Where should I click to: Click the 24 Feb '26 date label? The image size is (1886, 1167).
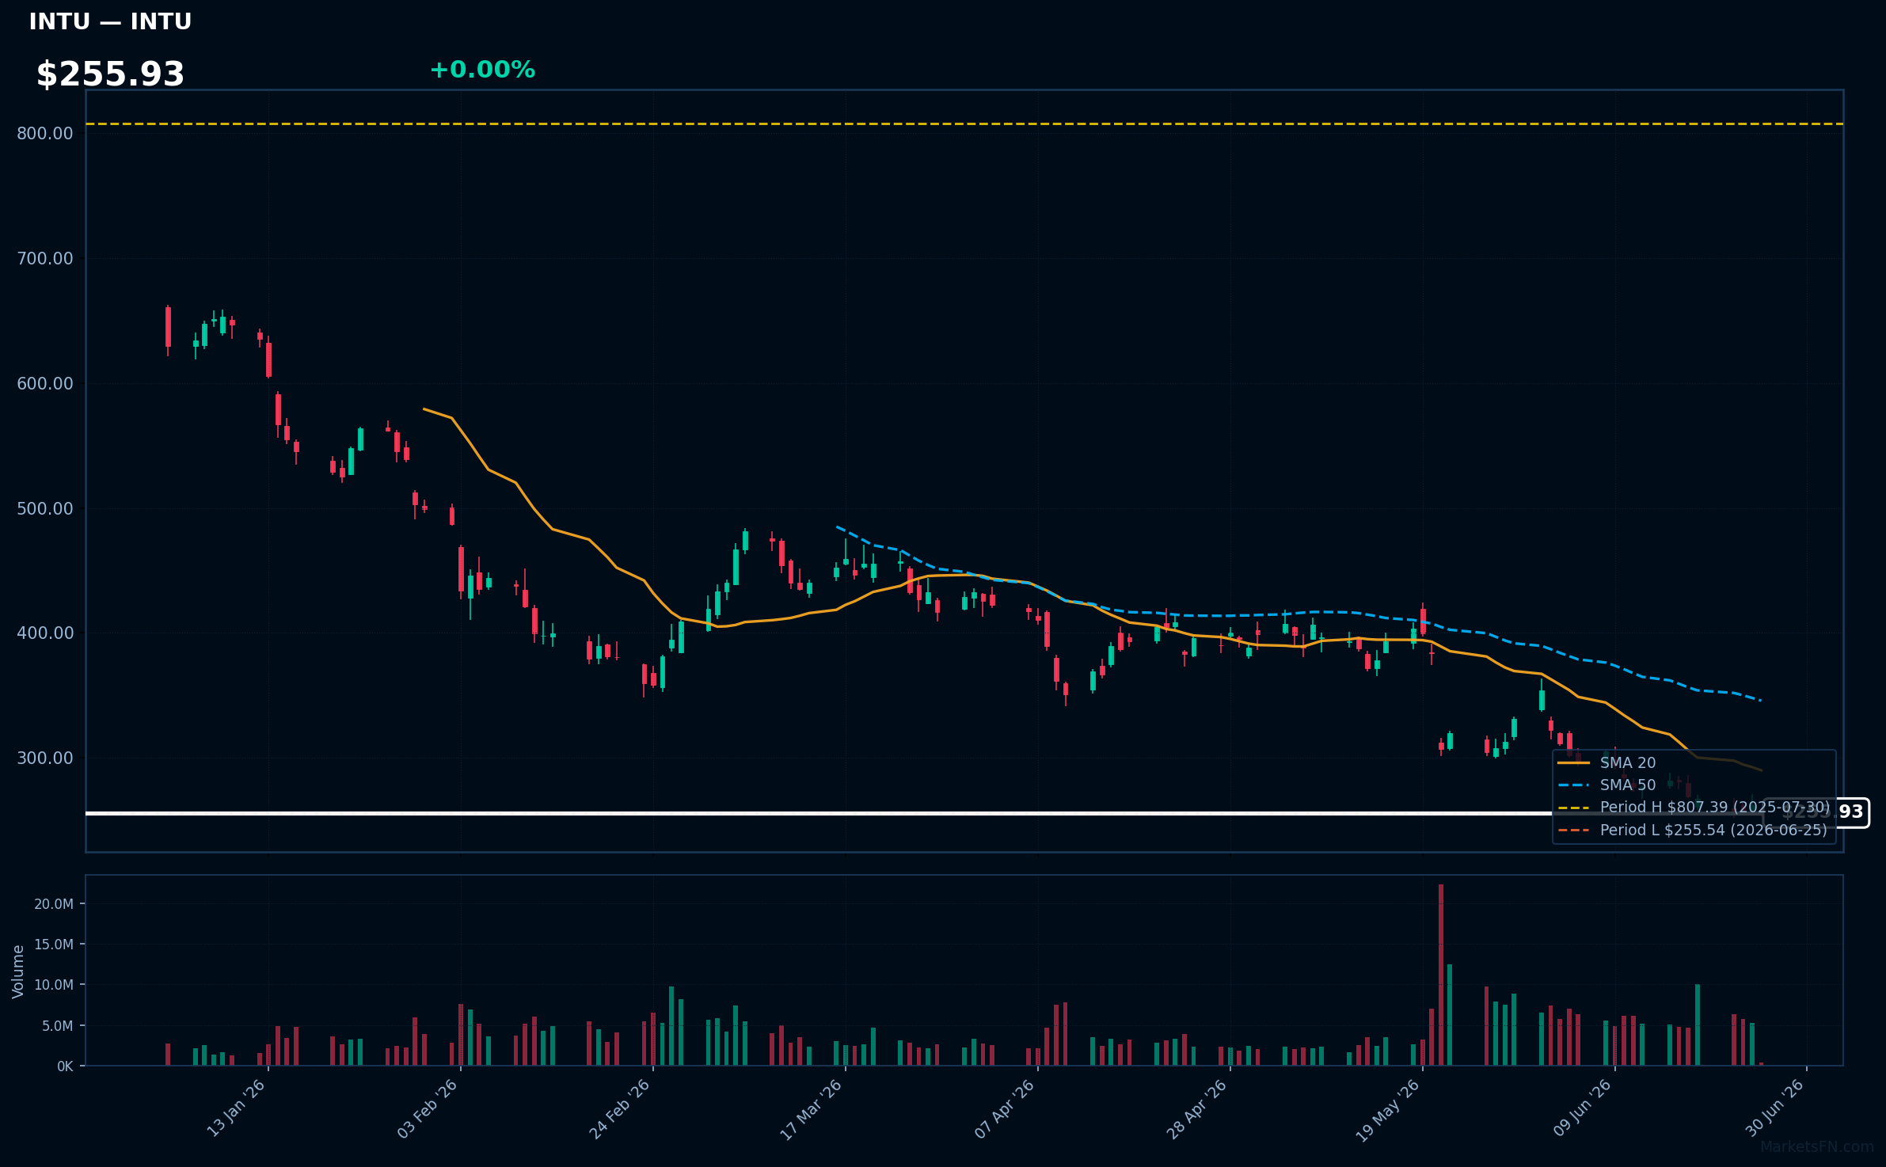pyautogui.click(x=619, y=1108)
